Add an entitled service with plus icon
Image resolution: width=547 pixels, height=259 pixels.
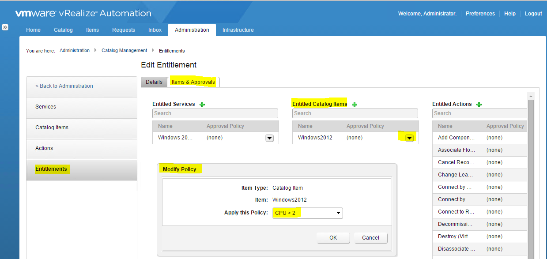202,105
